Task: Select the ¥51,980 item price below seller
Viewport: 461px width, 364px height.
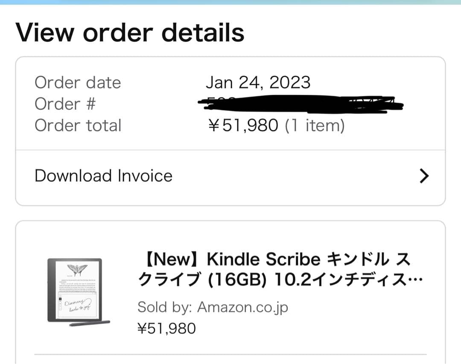Action: [x=166, y=328]
